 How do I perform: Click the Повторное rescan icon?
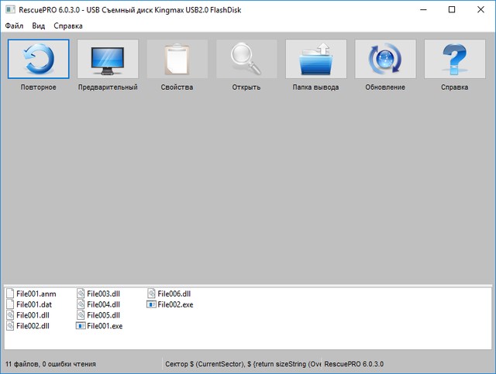(39, 59)
